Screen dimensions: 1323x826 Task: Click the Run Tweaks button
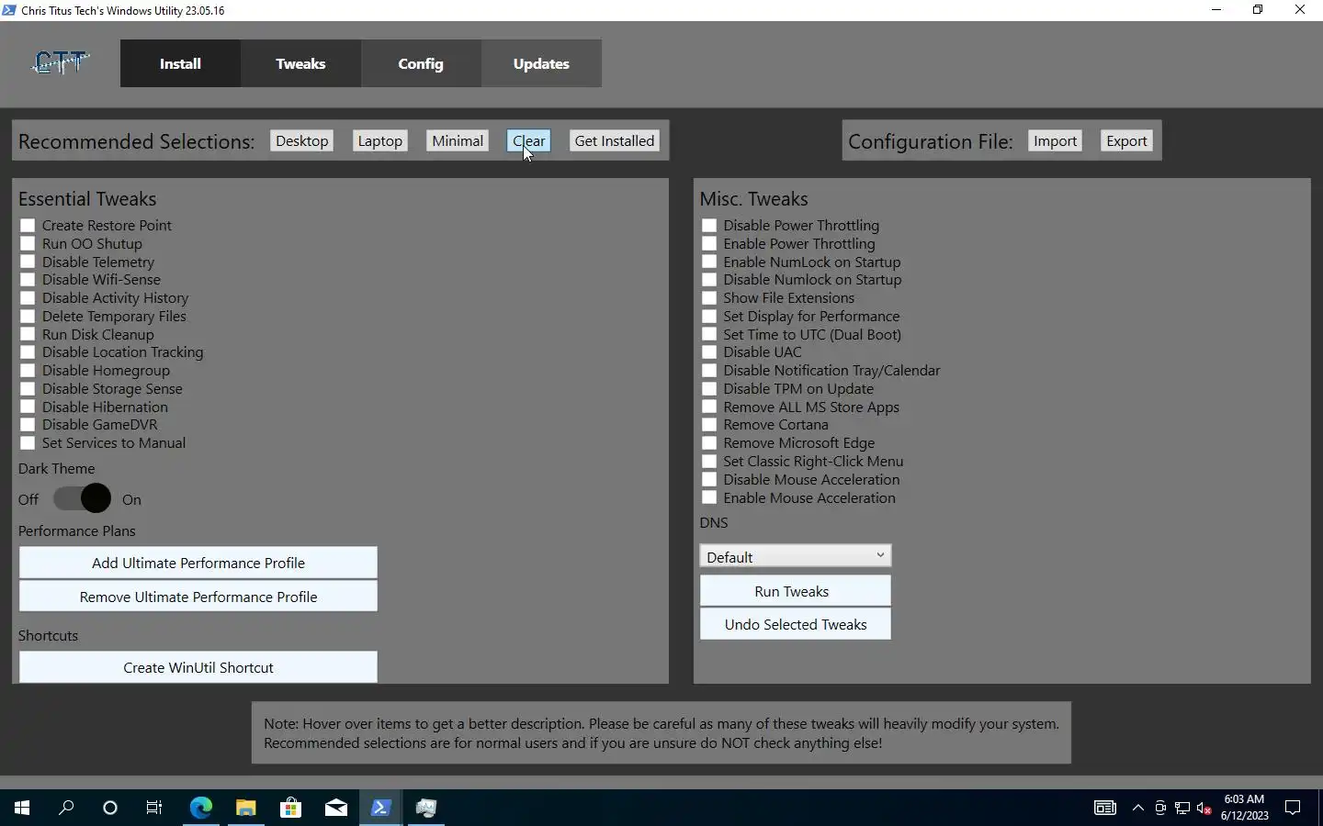pos(796,591)
